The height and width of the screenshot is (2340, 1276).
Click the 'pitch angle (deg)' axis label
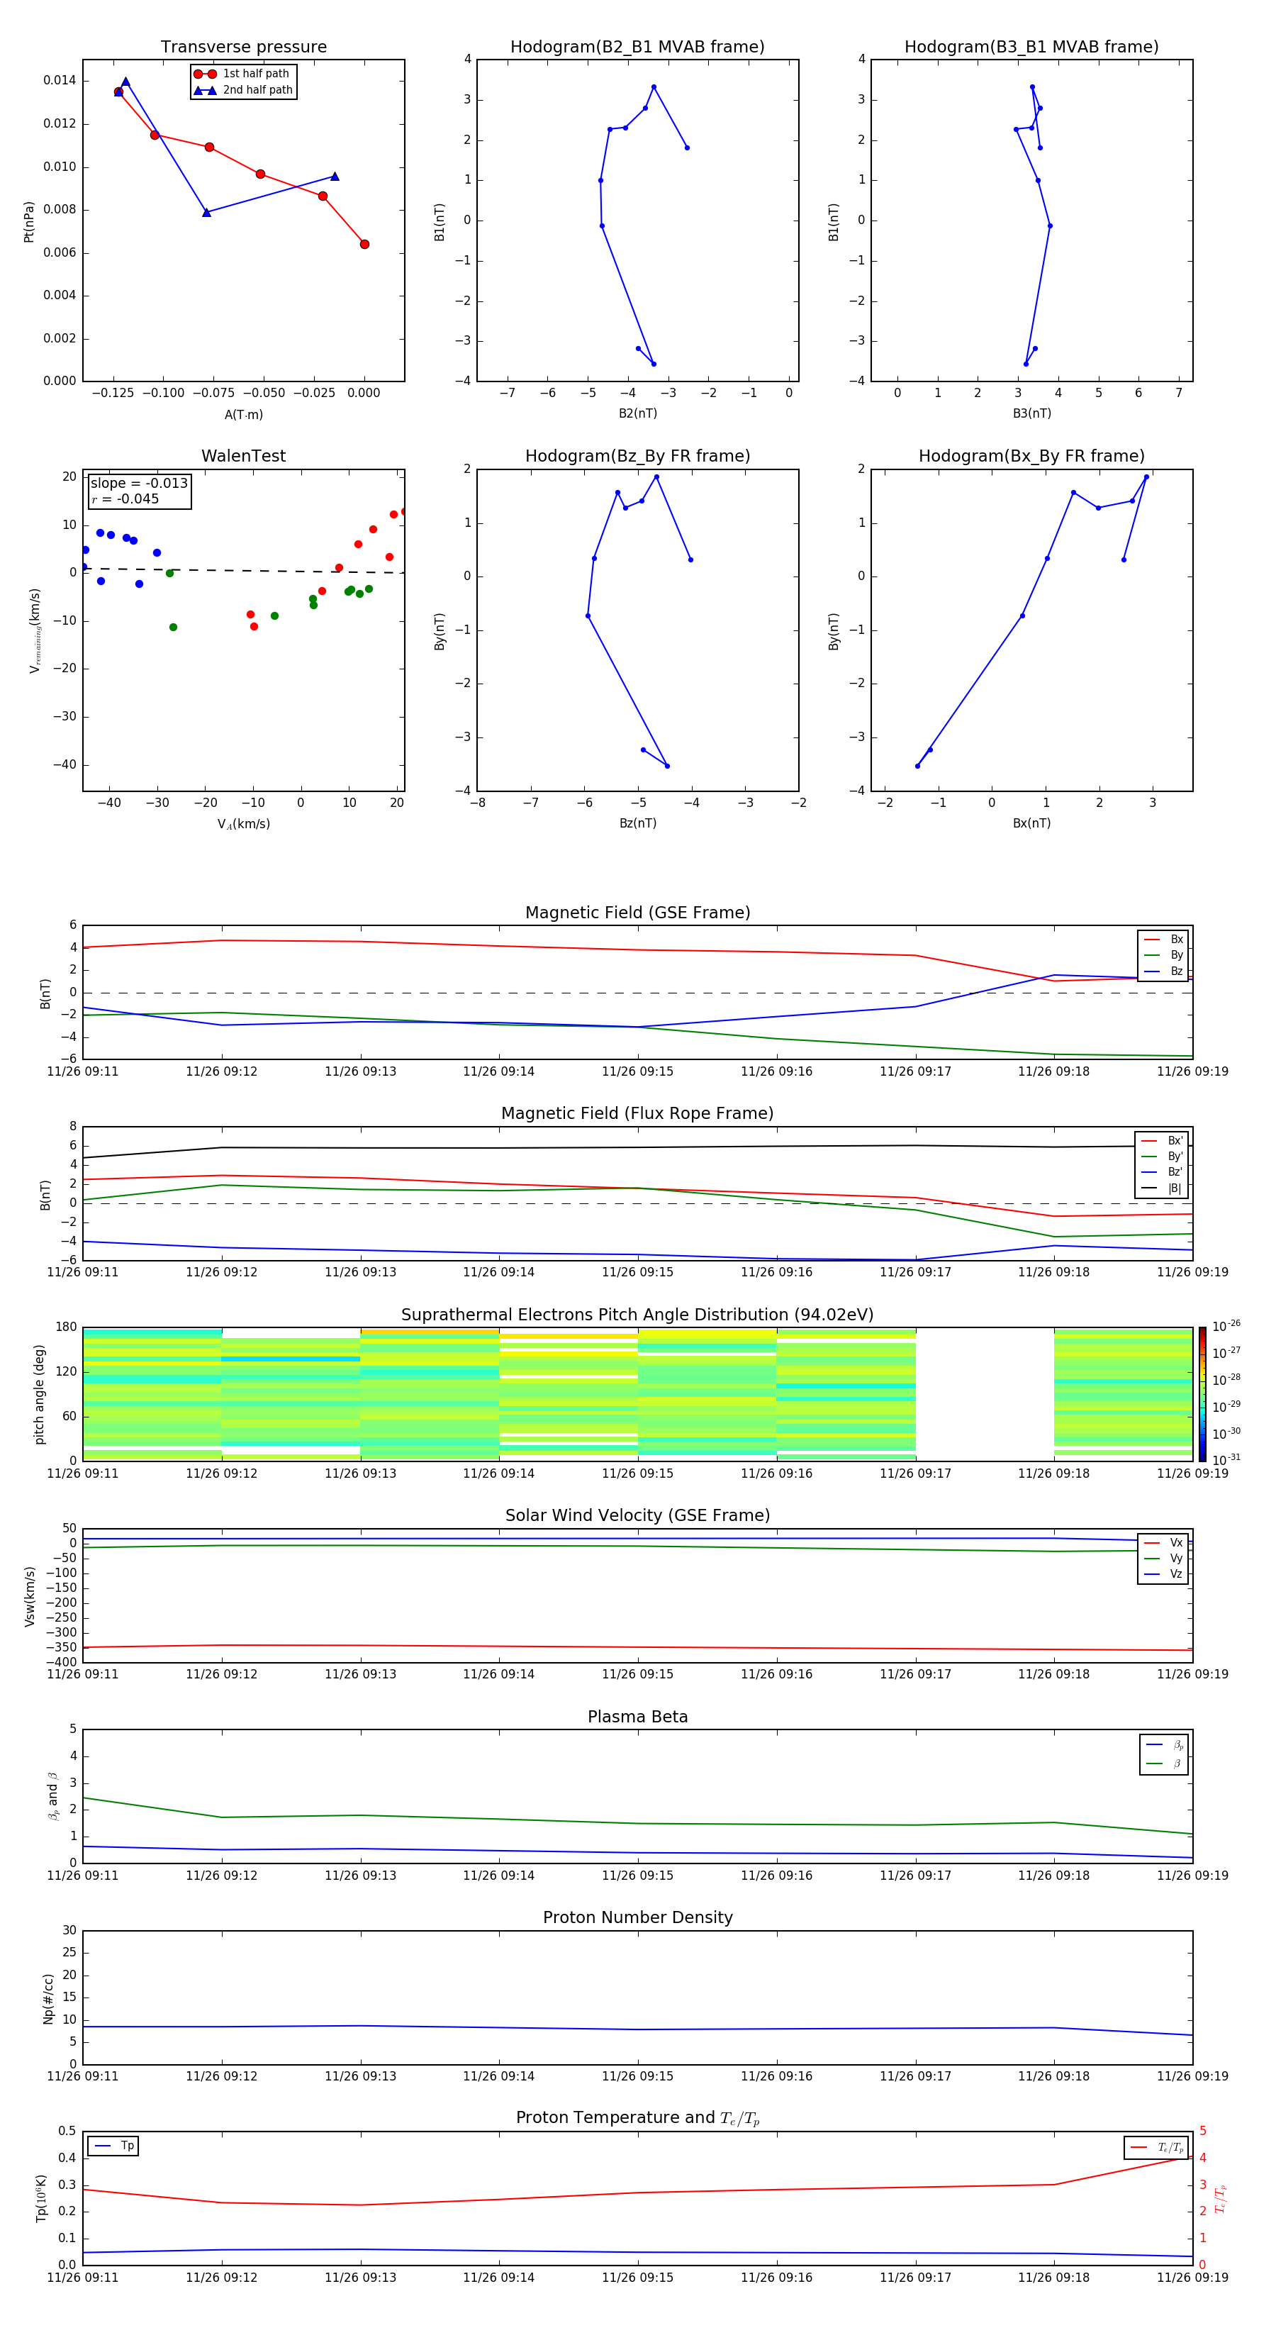39,1394
